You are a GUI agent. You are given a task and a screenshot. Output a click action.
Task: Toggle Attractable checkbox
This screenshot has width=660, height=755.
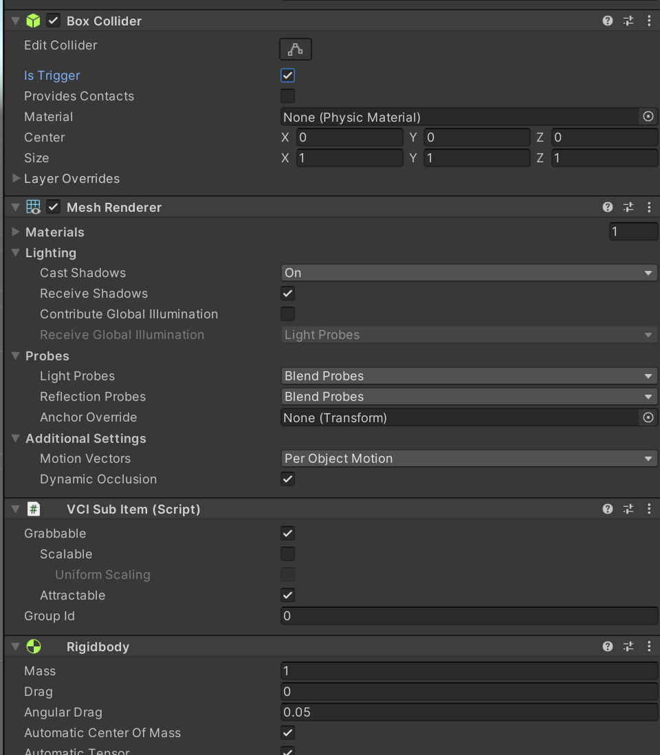(288, 595)
